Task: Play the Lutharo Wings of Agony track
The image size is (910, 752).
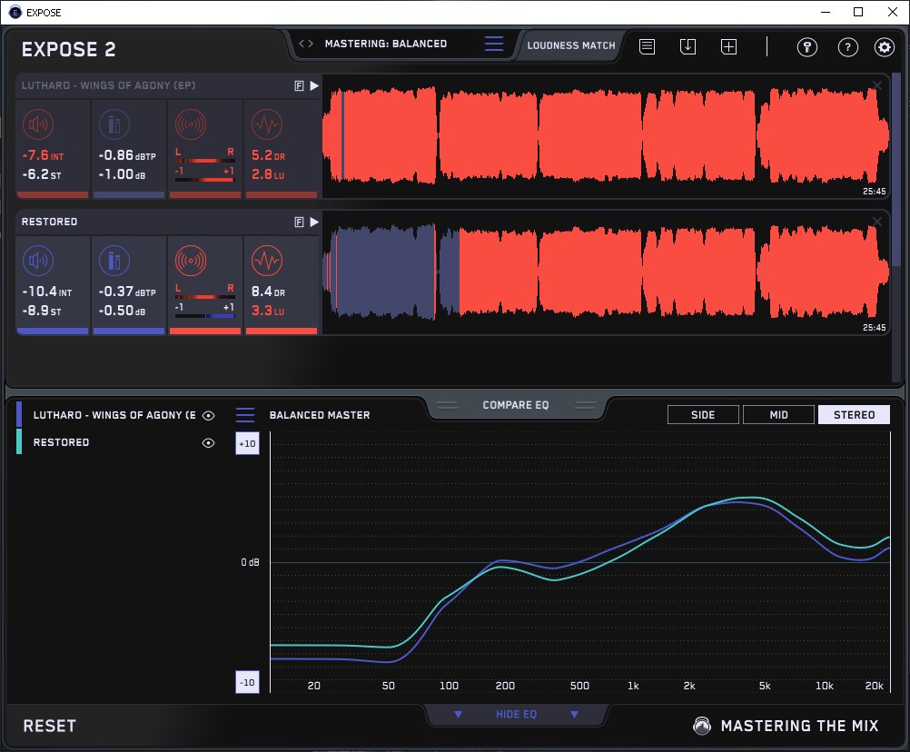Action: [x=314, y=85]
